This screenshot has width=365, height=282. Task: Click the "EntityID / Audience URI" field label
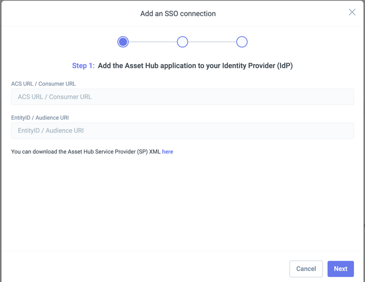click(40, 118)
